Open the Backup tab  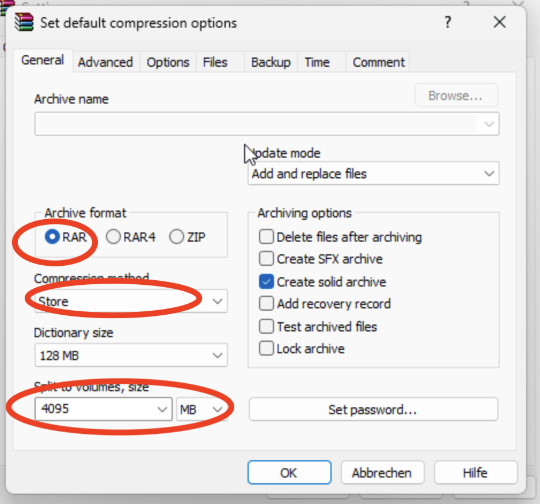click(271, 62)
